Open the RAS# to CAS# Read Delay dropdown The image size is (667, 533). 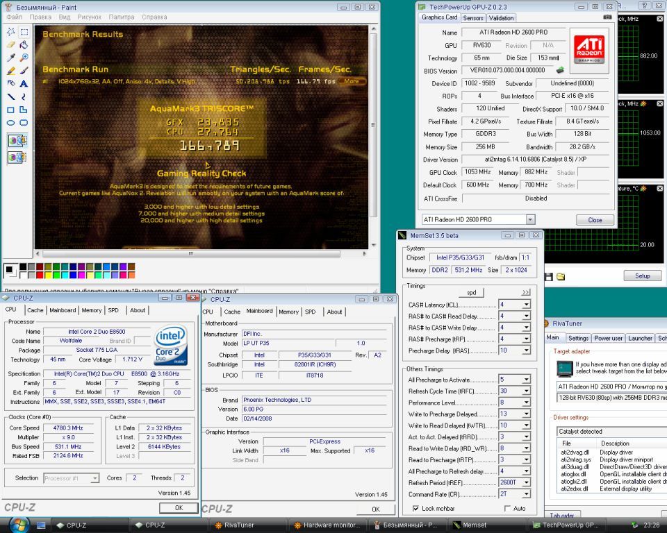pos(526,316)
